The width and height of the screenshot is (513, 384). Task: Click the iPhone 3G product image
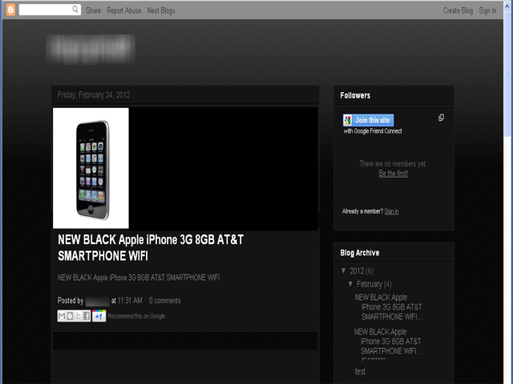click(91, 168)
